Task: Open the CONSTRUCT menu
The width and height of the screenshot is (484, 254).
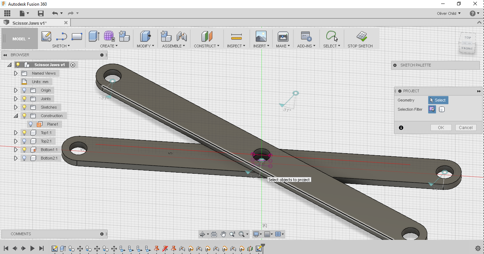Action: (x=207, y=46)
